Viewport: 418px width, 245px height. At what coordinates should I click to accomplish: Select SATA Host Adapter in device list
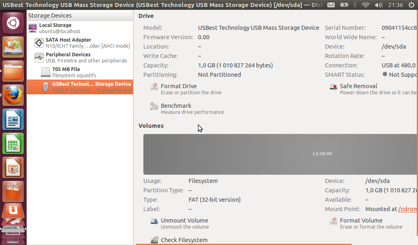[68, 43]
